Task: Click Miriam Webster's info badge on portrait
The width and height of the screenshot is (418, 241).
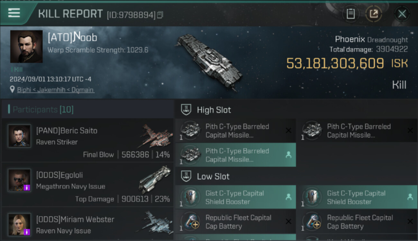Action: [x=27, y=232]
